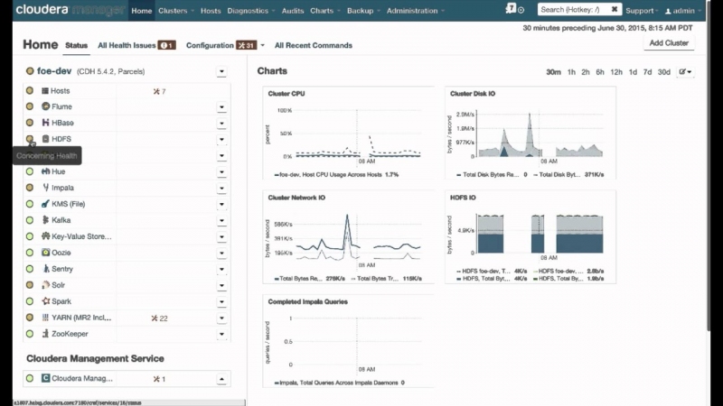Click the Impala service icon

click(45, 188)
